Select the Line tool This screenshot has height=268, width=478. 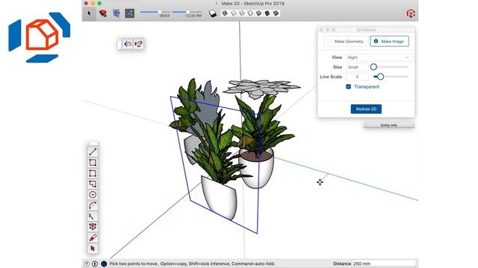coord(93,152)
